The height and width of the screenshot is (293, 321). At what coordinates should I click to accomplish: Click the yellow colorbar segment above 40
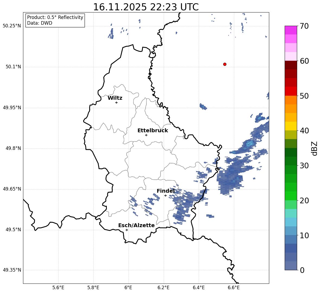click(291, 126)
